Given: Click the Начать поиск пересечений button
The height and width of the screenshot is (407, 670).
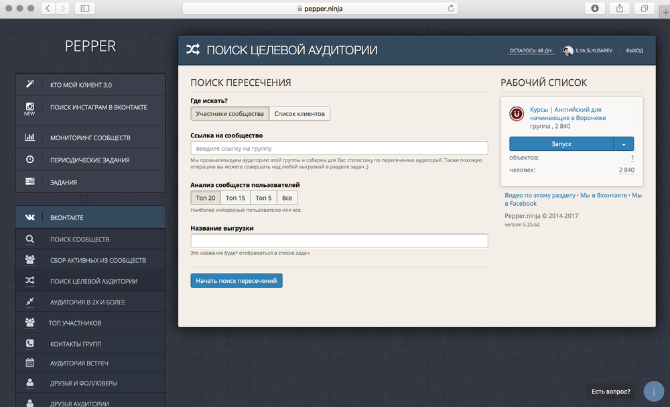Looking at the screenshot, I should pyautogui.click(x=237, y=280).
